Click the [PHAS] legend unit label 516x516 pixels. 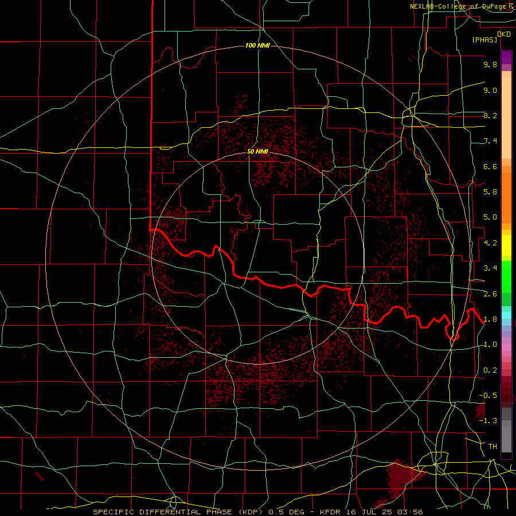pos(484,40)
